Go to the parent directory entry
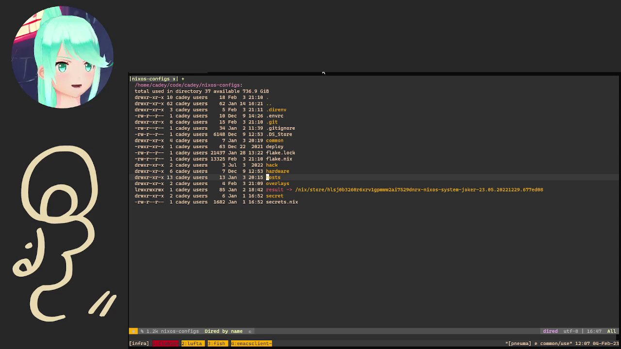Viewport: 621px width, 349px height. tap(269, 104)
